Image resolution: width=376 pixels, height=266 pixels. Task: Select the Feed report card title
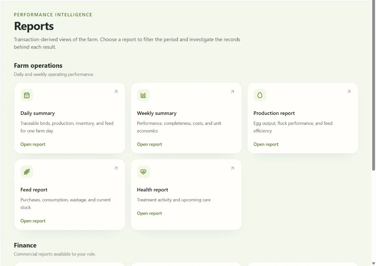[34, 190]
